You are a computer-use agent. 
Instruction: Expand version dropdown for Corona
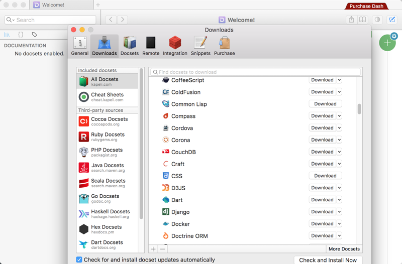339,140
